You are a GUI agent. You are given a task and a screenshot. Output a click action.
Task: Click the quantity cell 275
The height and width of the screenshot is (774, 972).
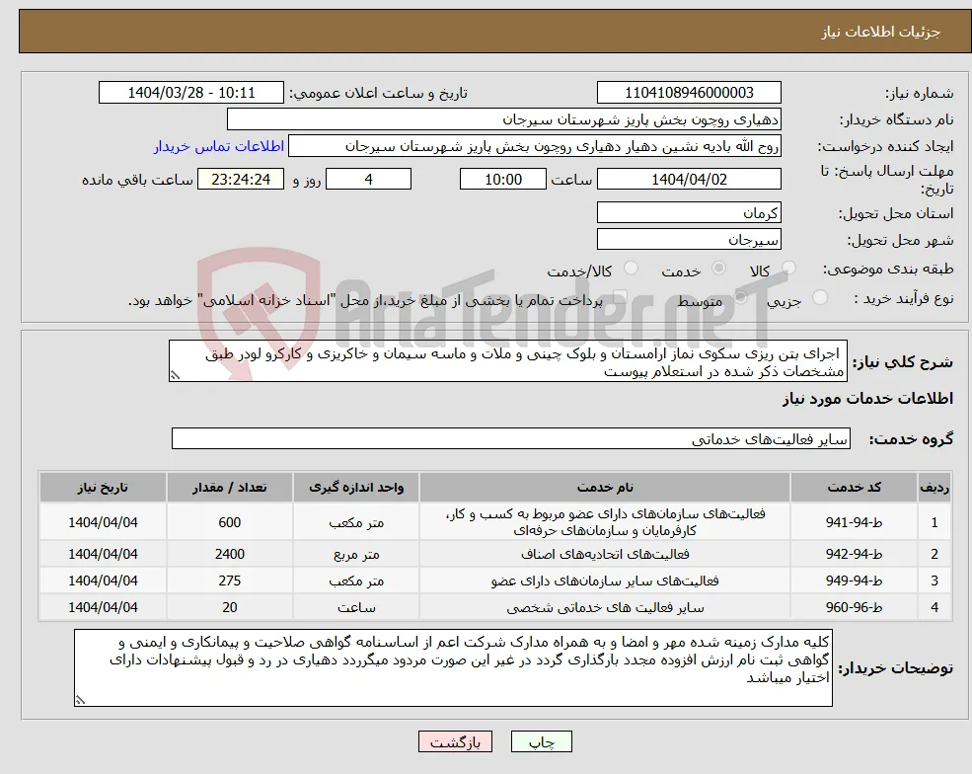point(229,580)
